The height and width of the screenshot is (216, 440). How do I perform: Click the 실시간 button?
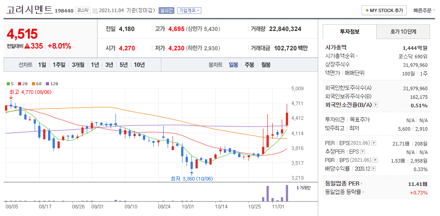point(166,11)
